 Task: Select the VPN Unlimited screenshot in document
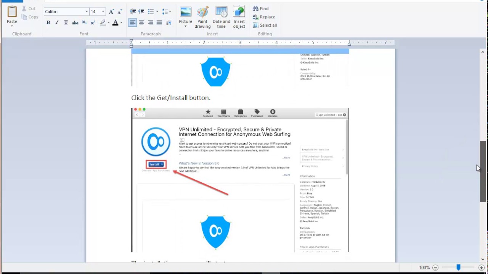pyautogui.click(x=240, y=180)
